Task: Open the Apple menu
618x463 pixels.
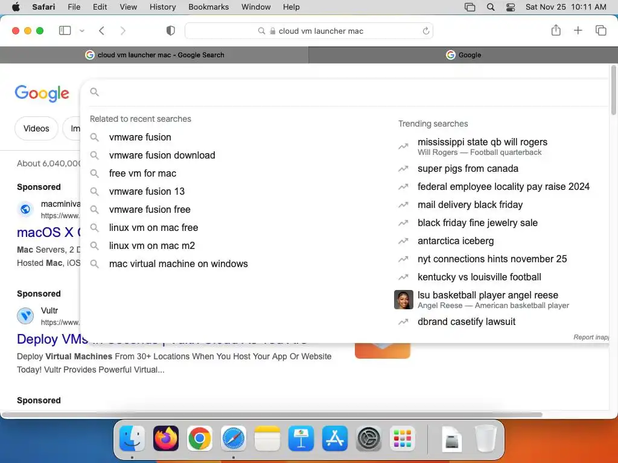Action: pos(16,7)
